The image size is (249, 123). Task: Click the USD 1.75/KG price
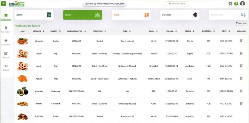pyautogui.click(x=226, y=66)
